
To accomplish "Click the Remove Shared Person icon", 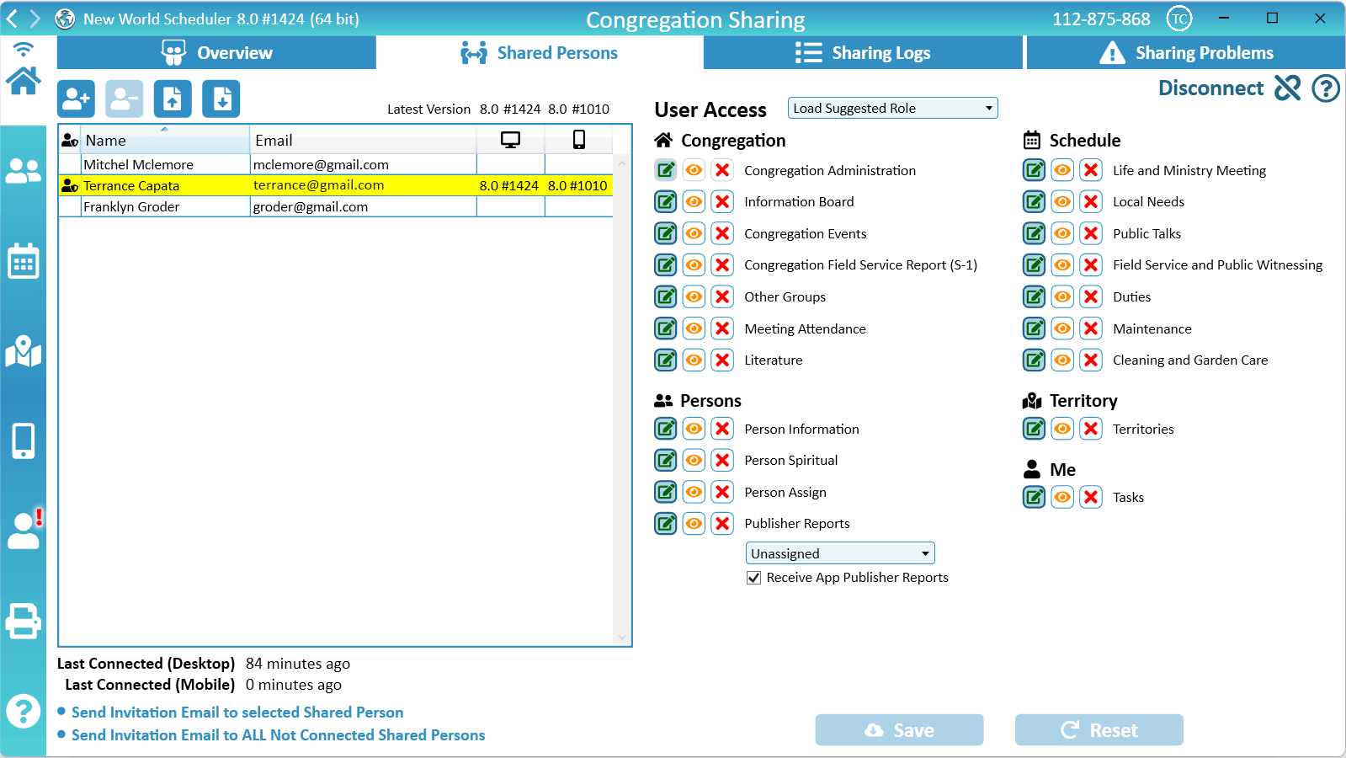I will pos(125,99).
